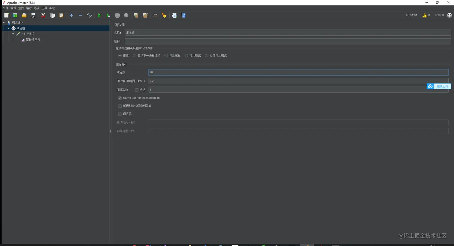Expand all nodes with plus icon
This screenshot has width=454, height=246.
(71, 15)
